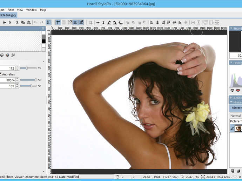Align objects to the right edge
This screenshot has width=242, height=181.
pos(163,23)
